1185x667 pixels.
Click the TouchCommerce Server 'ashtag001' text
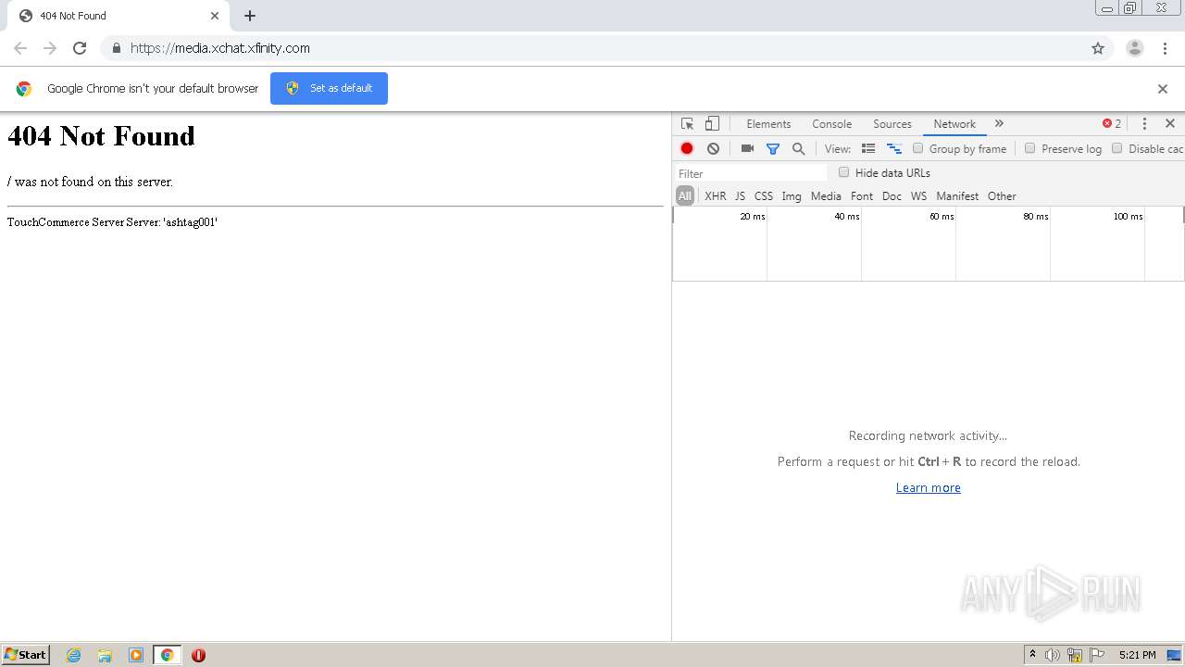pos(112,222)
